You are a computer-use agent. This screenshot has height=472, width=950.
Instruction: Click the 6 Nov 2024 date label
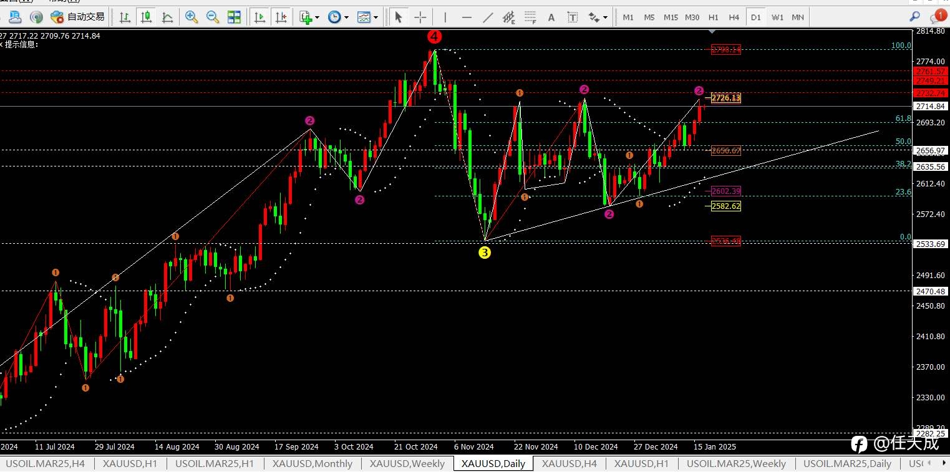pos(473,447)
